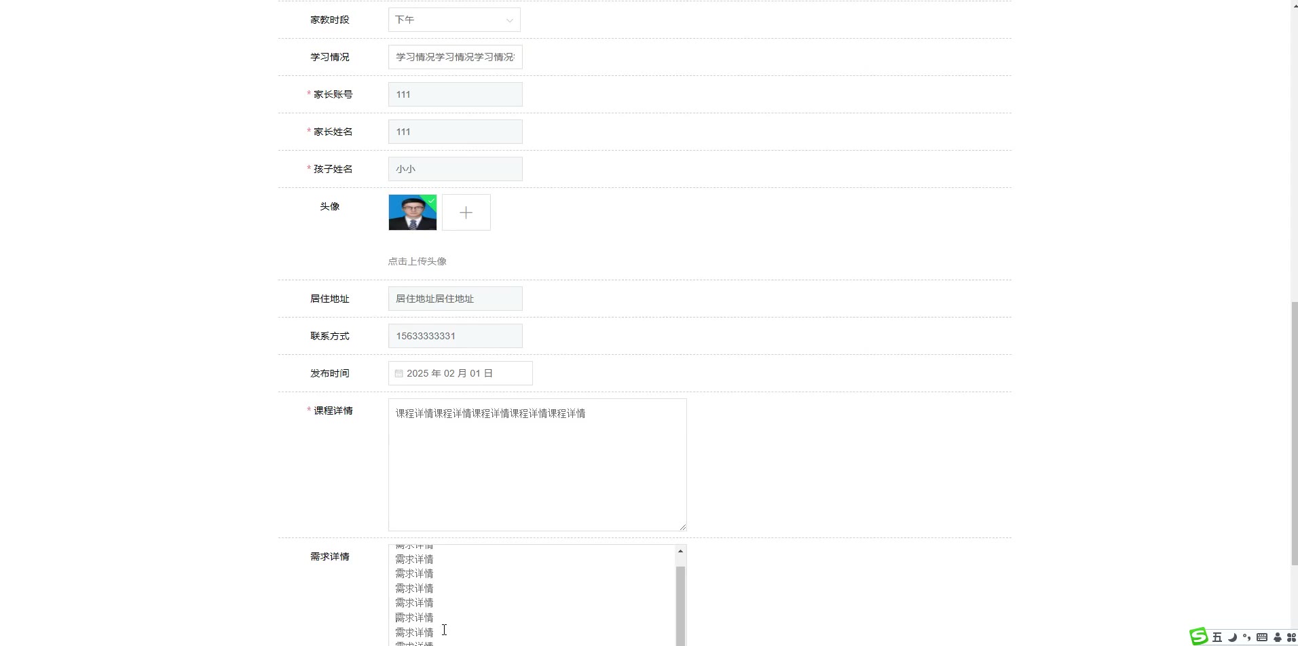This screenshot has height=646, width=1298.
Task: Click the 孩子姓名 field containing 小小
Action: coord(456,169)
